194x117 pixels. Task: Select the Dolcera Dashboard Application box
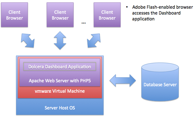coord(60,67)
